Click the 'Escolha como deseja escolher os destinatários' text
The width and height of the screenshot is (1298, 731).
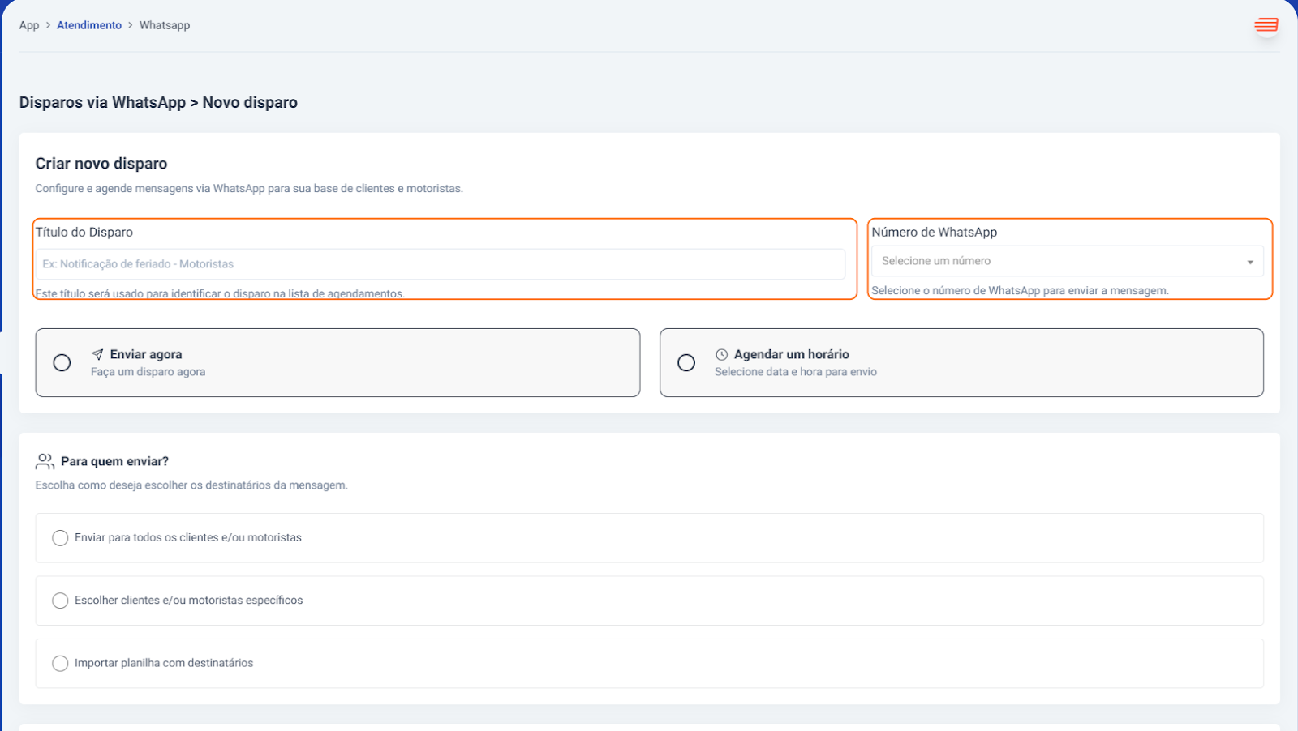click(191, 485)
